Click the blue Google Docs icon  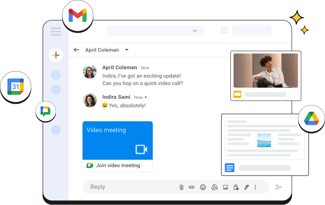[x=230, y=168]
